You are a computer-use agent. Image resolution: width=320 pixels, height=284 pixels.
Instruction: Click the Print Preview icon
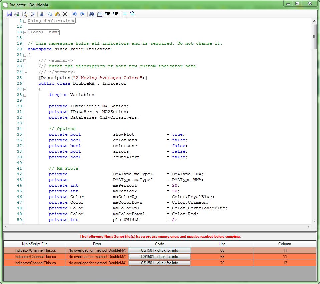24,14
